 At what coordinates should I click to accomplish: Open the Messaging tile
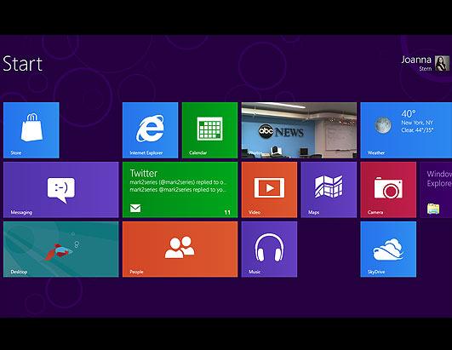click(60, 190)
